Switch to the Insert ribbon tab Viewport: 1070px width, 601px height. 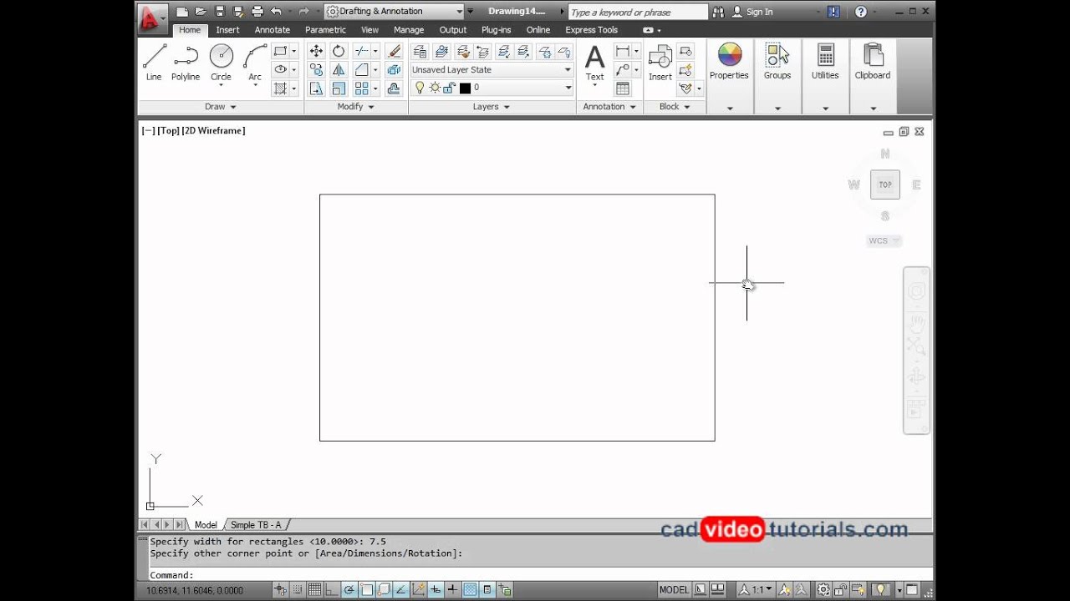[227, 30]
